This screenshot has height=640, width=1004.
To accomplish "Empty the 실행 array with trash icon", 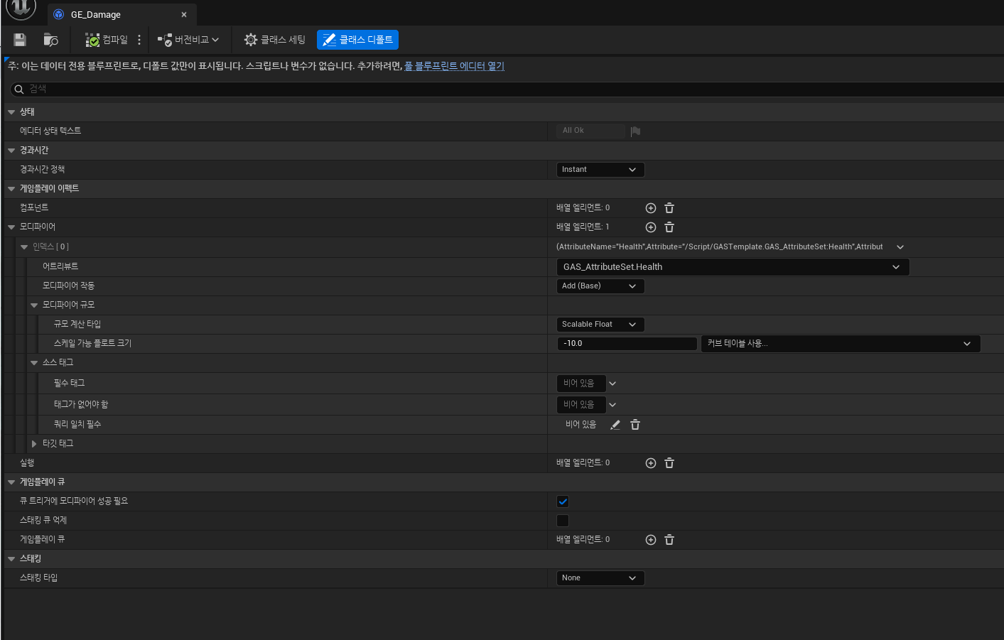I will pyautogui.click(x=669, y=463).
